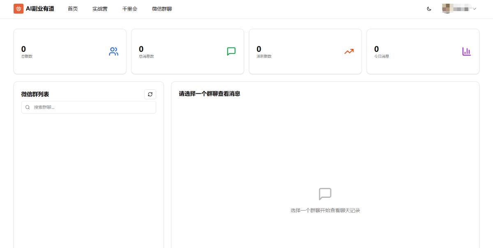Click the magnifier icon in the search box
493x248 pixels.
(x=28, y=107)
